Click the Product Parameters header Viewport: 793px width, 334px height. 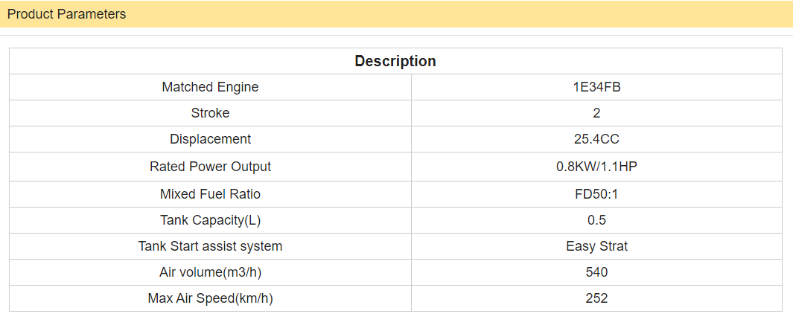67,14
